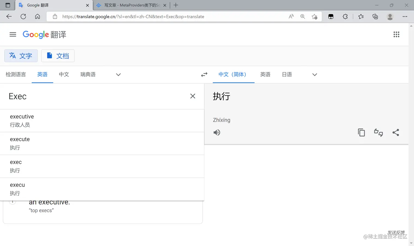Expand the target language list chevron
This screenshot has height=246, width=414.
click(315, 75)
